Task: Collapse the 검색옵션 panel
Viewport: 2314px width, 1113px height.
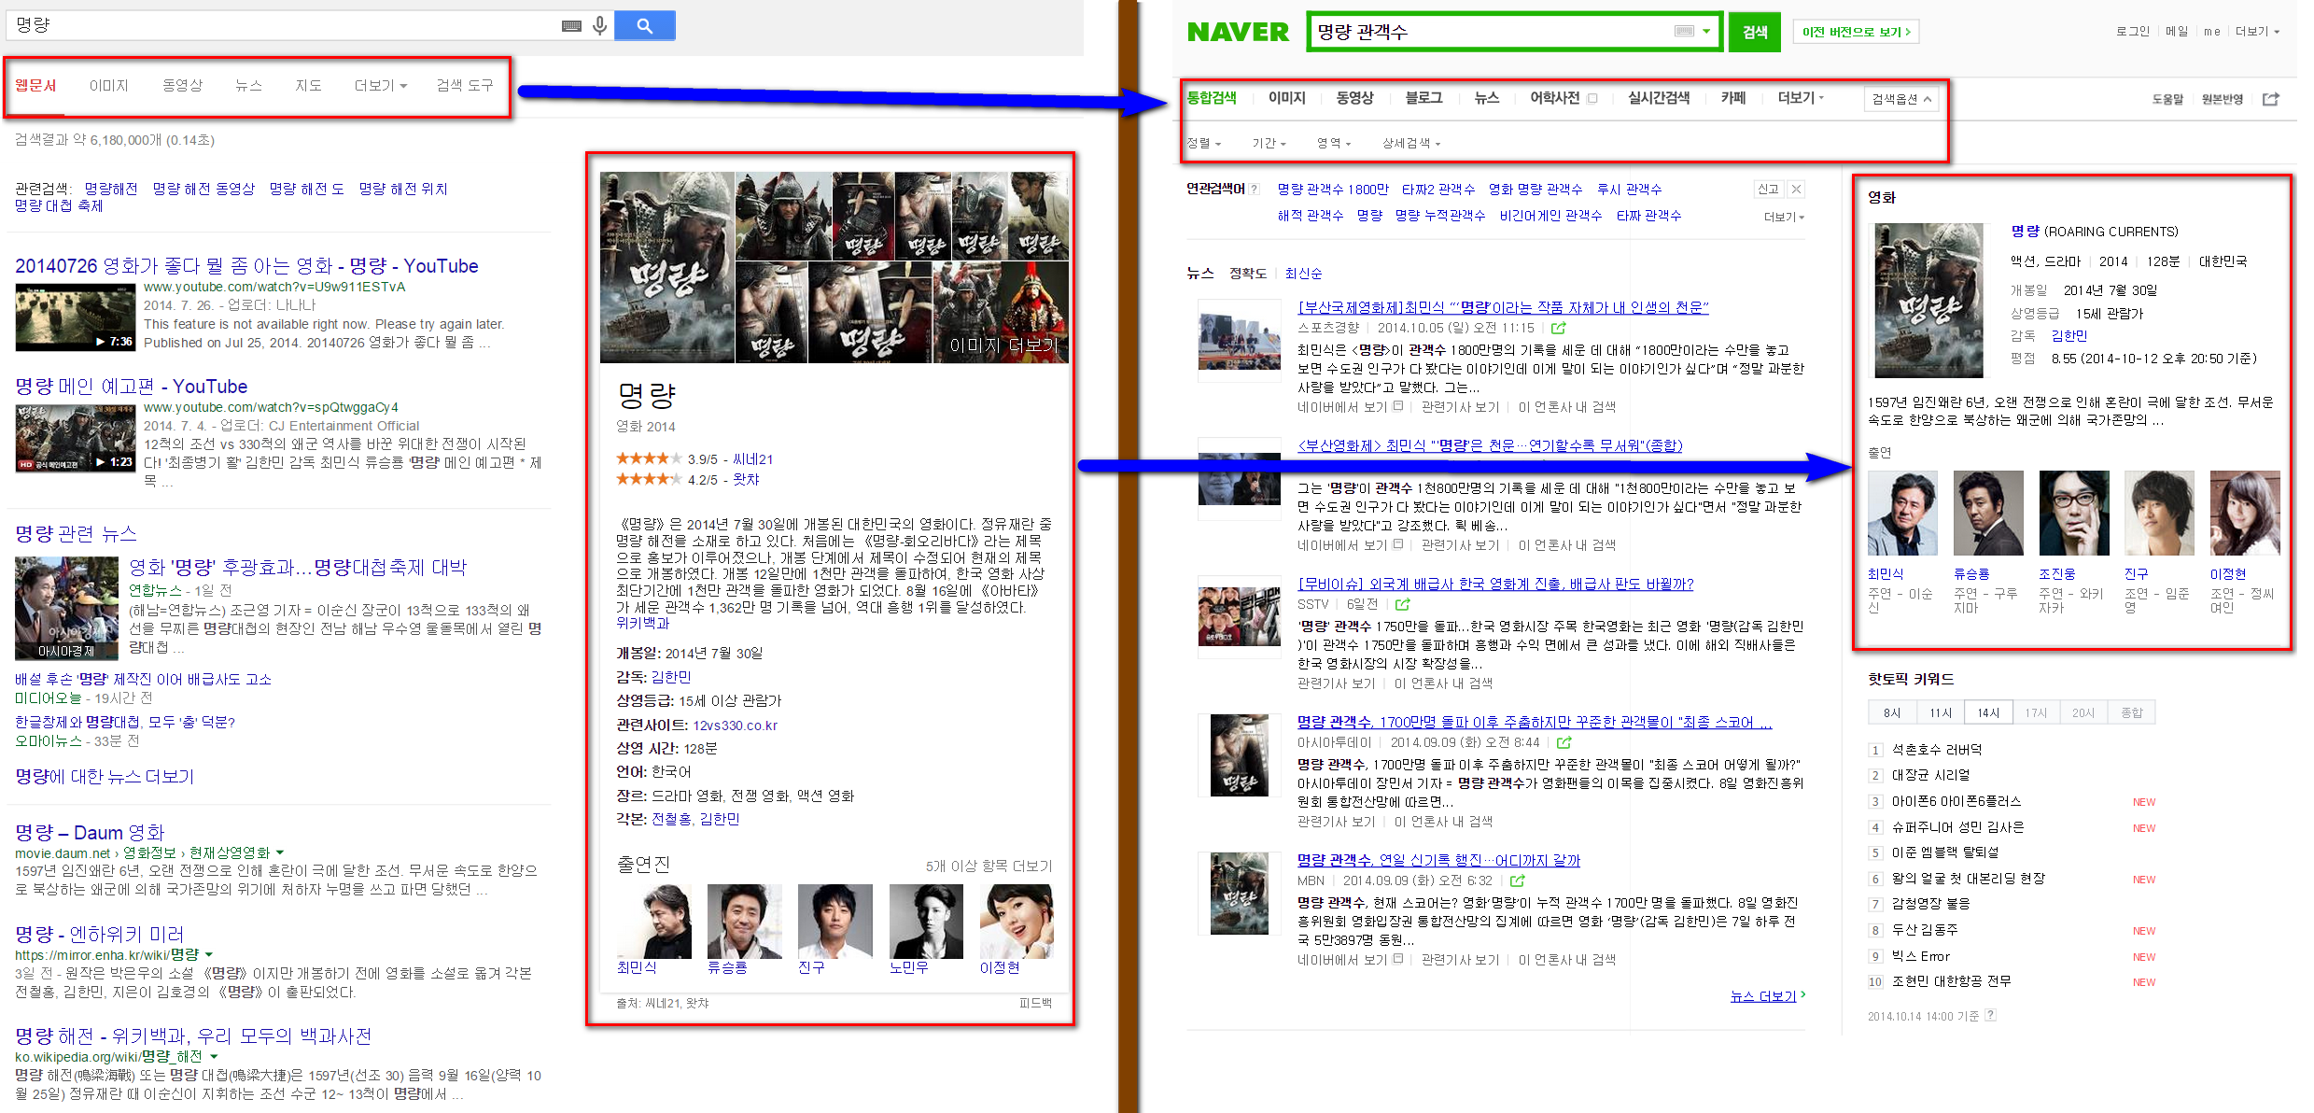Action: pos(1901,99)
